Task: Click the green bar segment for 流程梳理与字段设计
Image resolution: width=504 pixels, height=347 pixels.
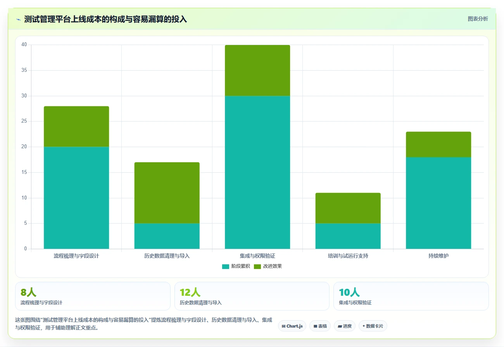Action: pos(76,127)
